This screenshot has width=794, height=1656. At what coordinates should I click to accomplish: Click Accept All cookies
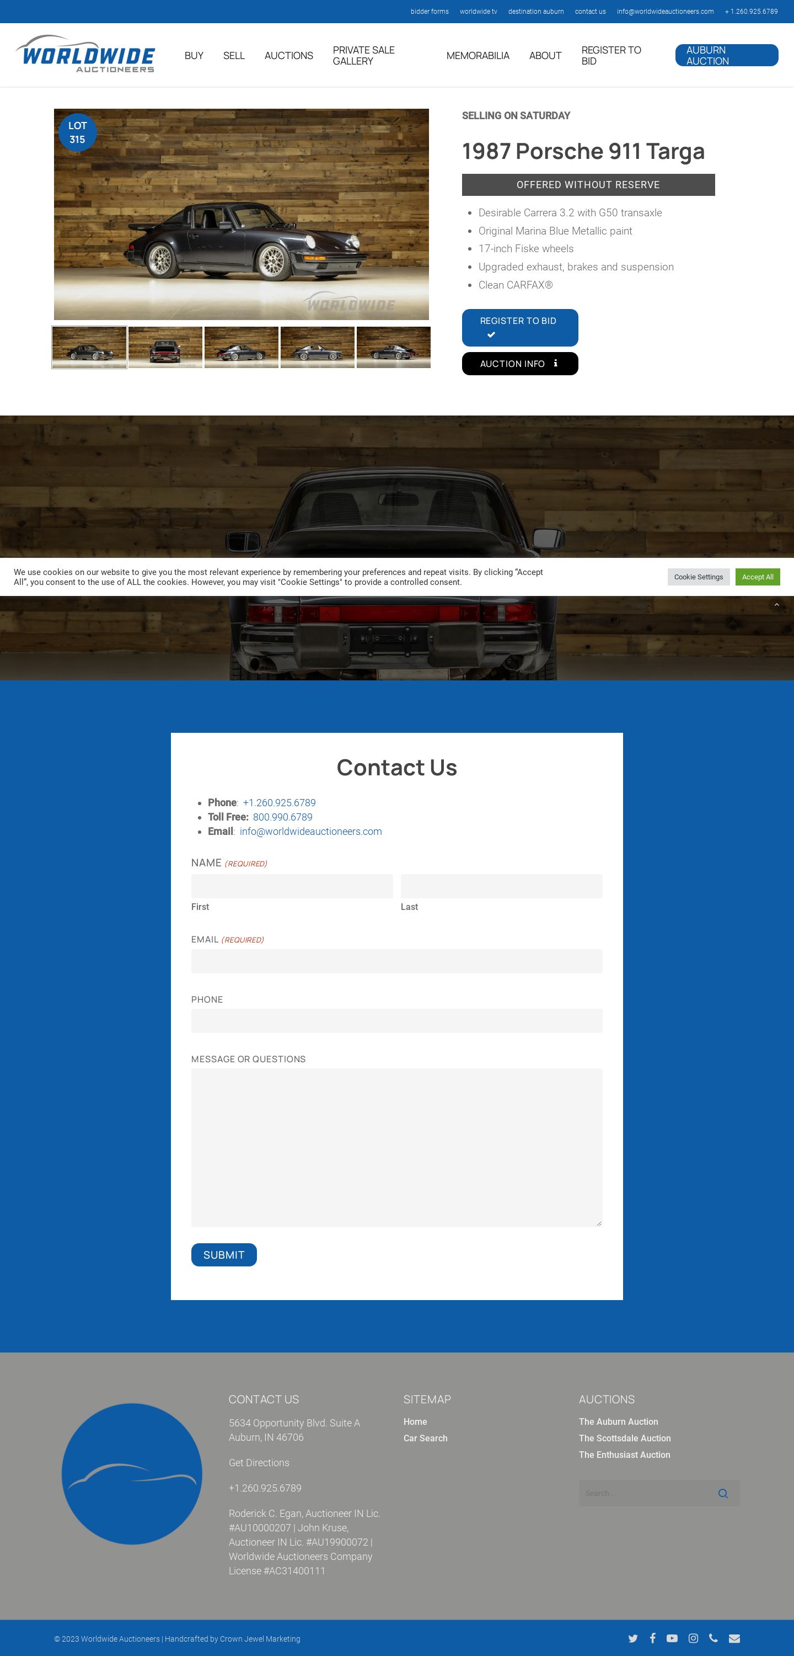[758, 577]
